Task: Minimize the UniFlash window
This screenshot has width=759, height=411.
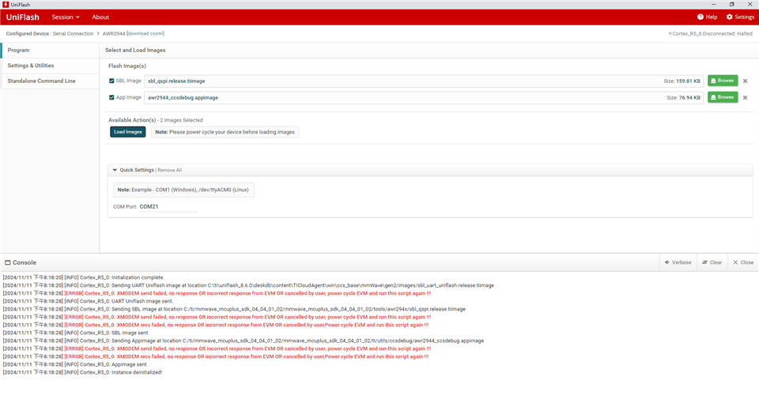Action: [713, 5]
